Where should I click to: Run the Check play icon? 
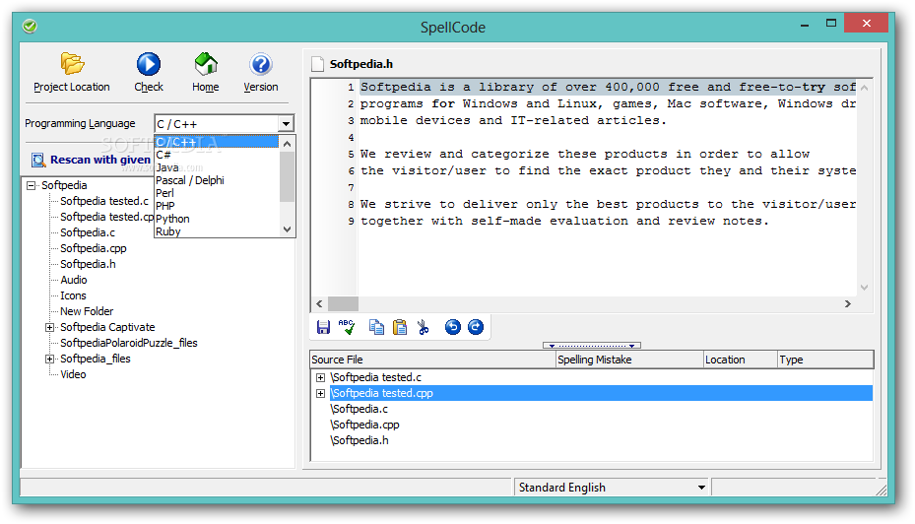point(148,64)
